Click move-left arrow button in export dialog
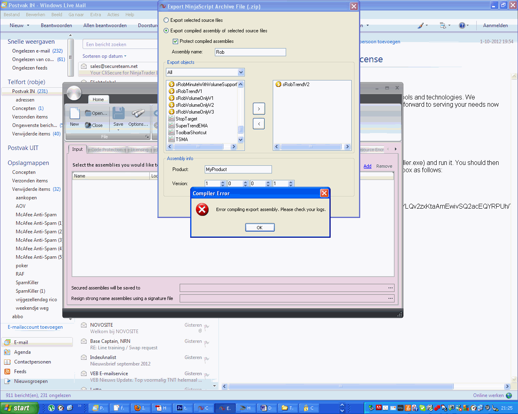This screenshot has width=518, height=414. click(x=259, y=123)
